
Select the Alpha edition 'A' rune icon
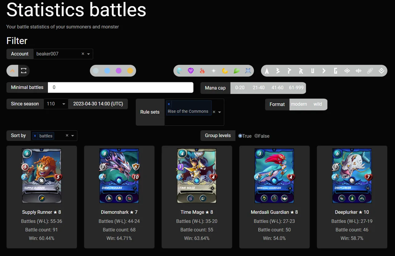click(x=267, y=71)
